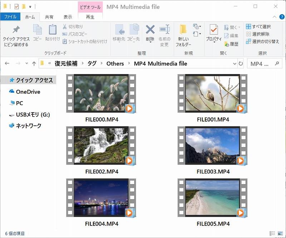Image resolution: width=286 pixels, height=238 pixels.
Task: Select USBメモリ (G:) in navigation pane
Action: 33,115
